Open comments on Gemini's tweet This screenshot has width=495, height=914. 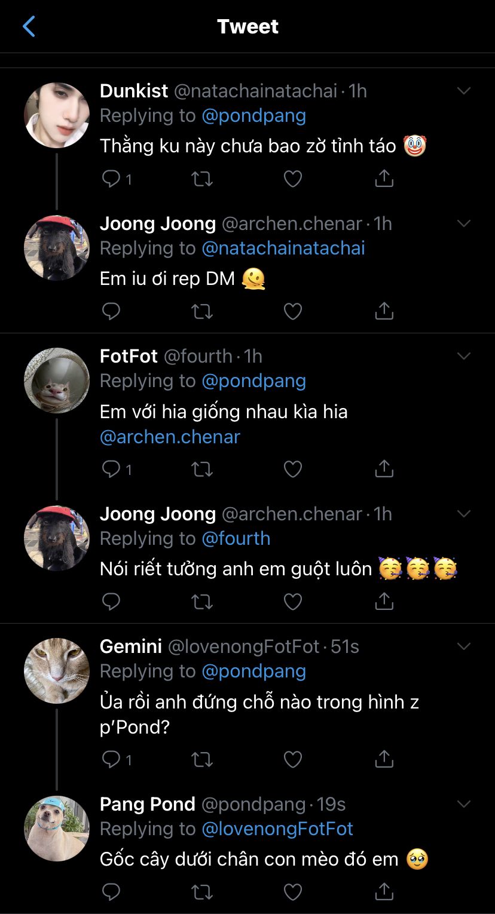(x=112, y=759)
